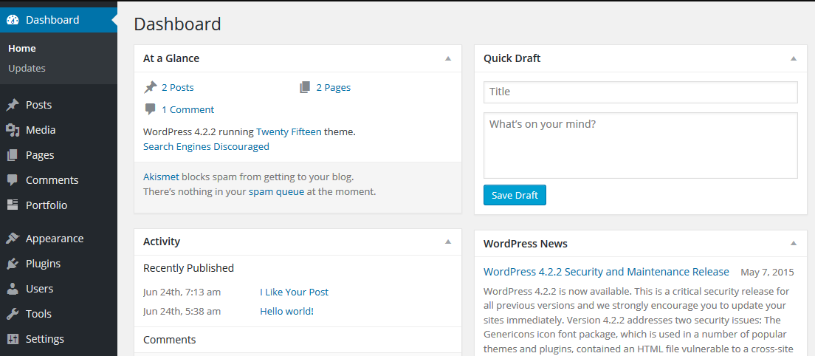
Task: Click the Users person icon in sidebar
Action: click(13, 289)
